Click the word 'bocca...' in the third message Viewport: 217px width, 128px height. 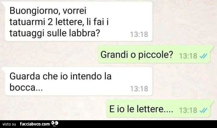(x=26, y=87)
